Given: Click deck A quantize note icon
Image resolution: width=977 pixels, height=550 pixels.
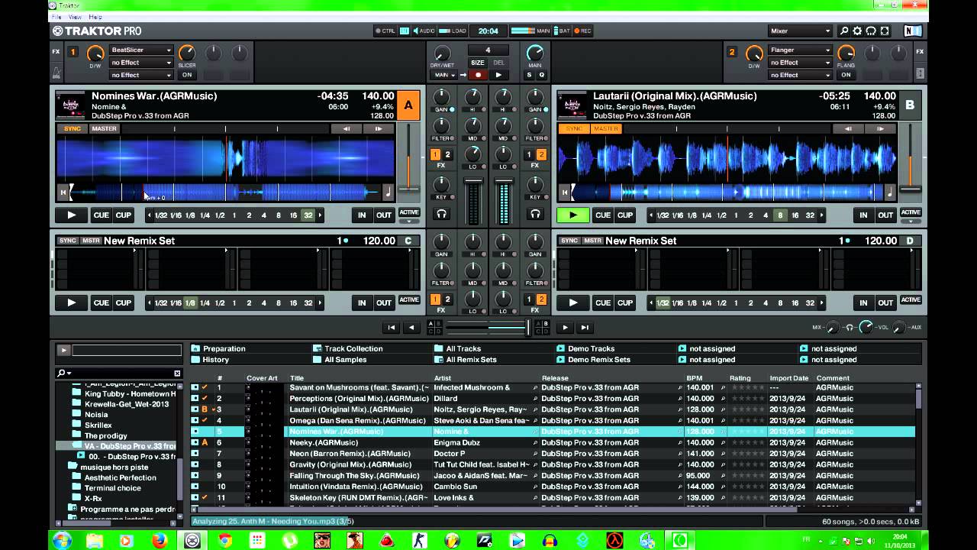Looking at the screenshot, I should pyautogui.click(x=388, y=192).
